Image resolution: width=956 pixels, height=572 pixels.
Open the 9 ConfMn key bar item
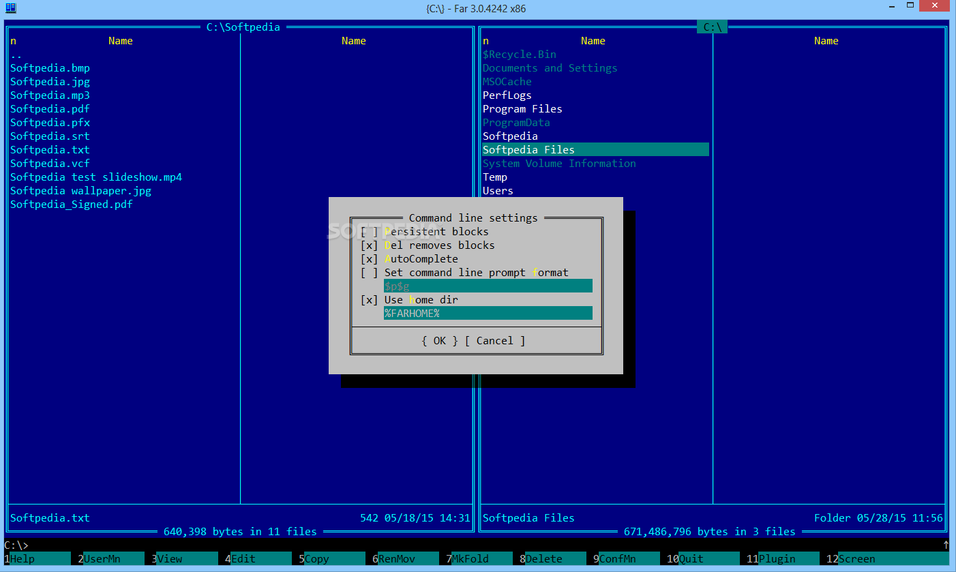[x=626, y=559]
